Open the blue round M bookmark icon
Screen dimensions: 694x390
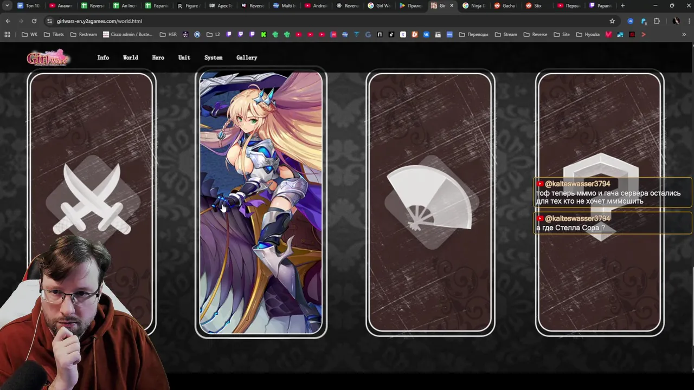197,34
